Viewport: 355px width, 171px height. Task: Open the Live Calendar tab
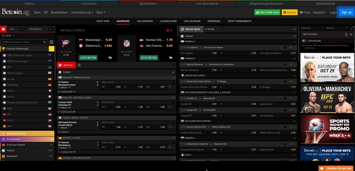(x=192, y=21)
